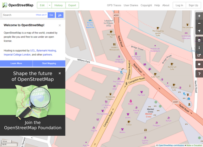Click the Stockghyll Fine Food icon
Viewport: 203px width, 147px height.
[136, 54]
